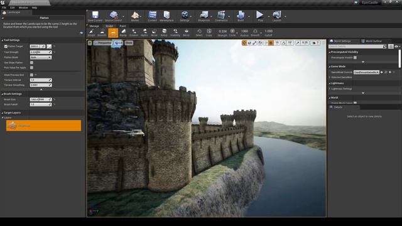The image size is (402, 226).
Task: Open the Edit menu
Action: (13, 8)
